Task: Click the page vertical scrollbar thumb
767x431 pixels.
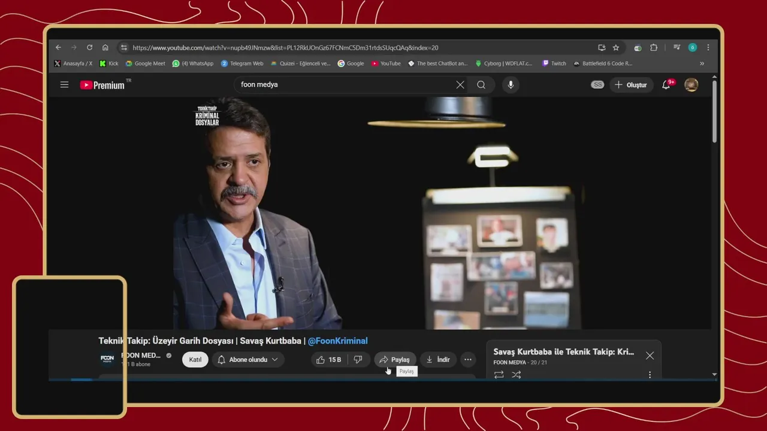Action: click(714, 112)
